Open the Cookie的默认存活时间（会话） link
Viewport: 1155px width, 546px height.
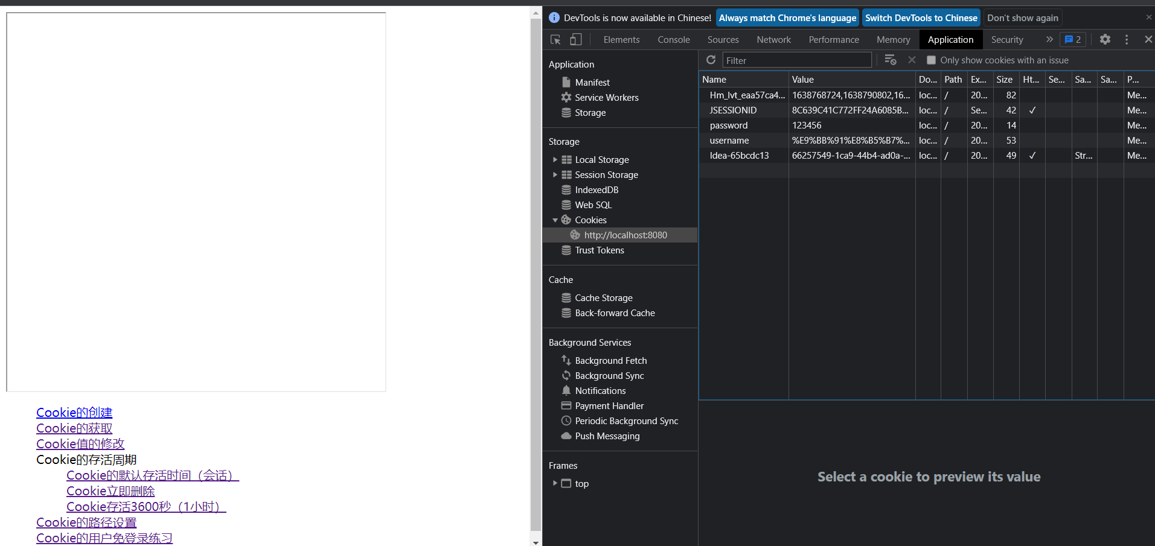(153, 475)
